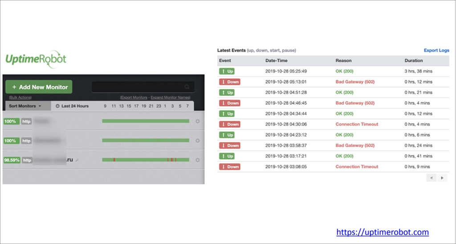This screenshot has width=456, height=244.
Task: Click the Date-Time column header
Action: point(276,61)
